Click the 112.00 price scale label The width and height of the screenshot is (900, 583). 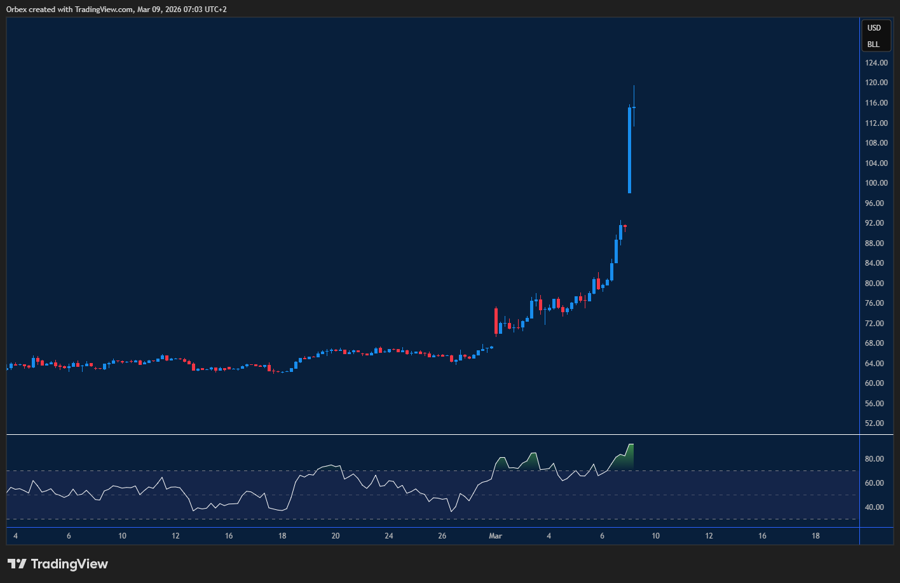click(x=876, y=123)
